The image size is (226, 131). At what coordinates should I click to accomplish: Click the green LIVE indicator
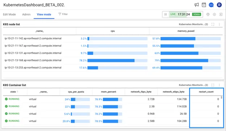pos(173,14)
